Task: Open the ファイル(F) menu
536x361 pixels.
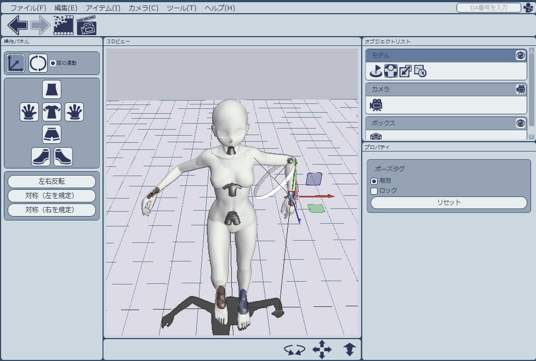Action: click(x=28, y=8)
